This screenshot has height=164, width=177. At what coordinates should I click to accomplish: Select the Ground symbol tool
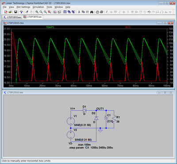(111, 12)
